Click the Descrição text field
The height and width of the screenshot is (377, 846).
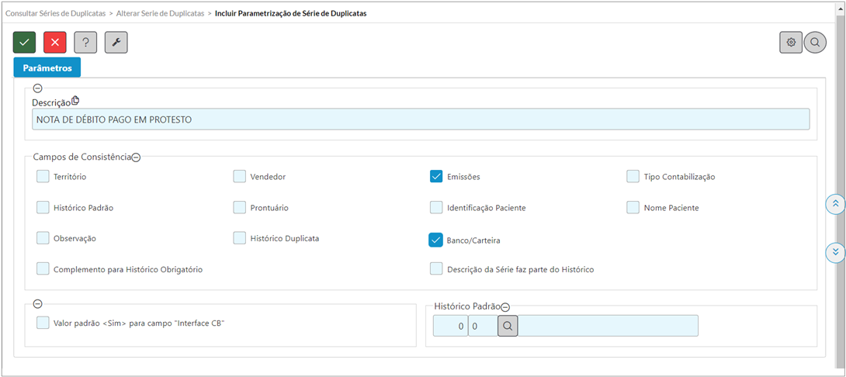click(421, 119)
